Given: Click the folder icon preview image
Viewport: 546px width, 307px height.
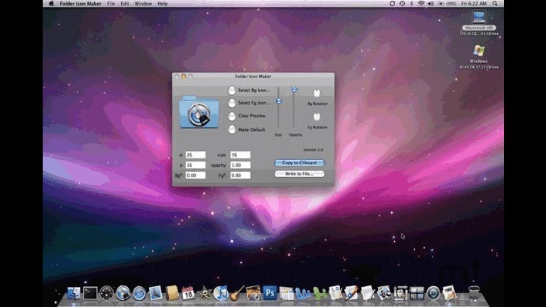Looking at the screenshot, I should pos(199,112).
